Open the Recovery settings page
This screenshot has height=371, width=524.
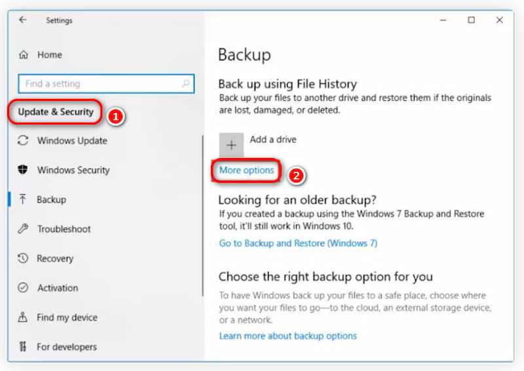click(55, 258)
